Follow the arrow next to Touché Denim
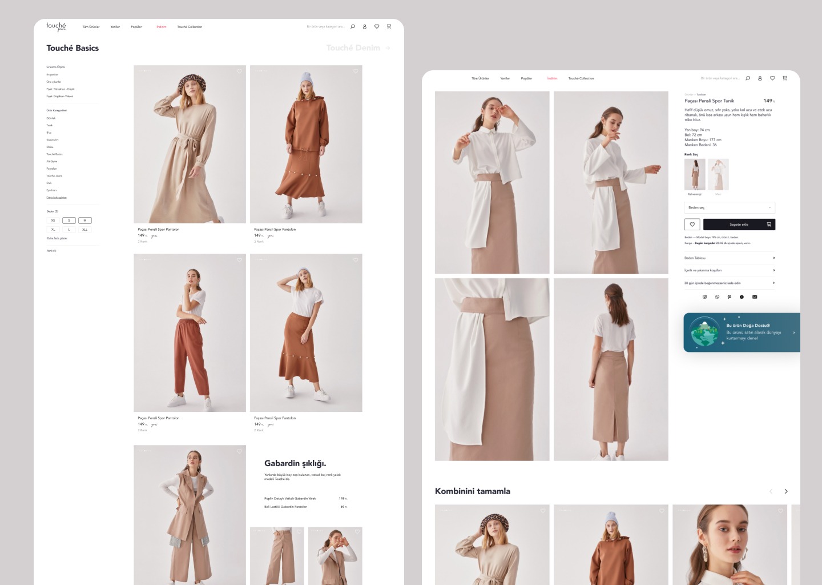Viewport: 822px width, 585px height. click(388, 48)
